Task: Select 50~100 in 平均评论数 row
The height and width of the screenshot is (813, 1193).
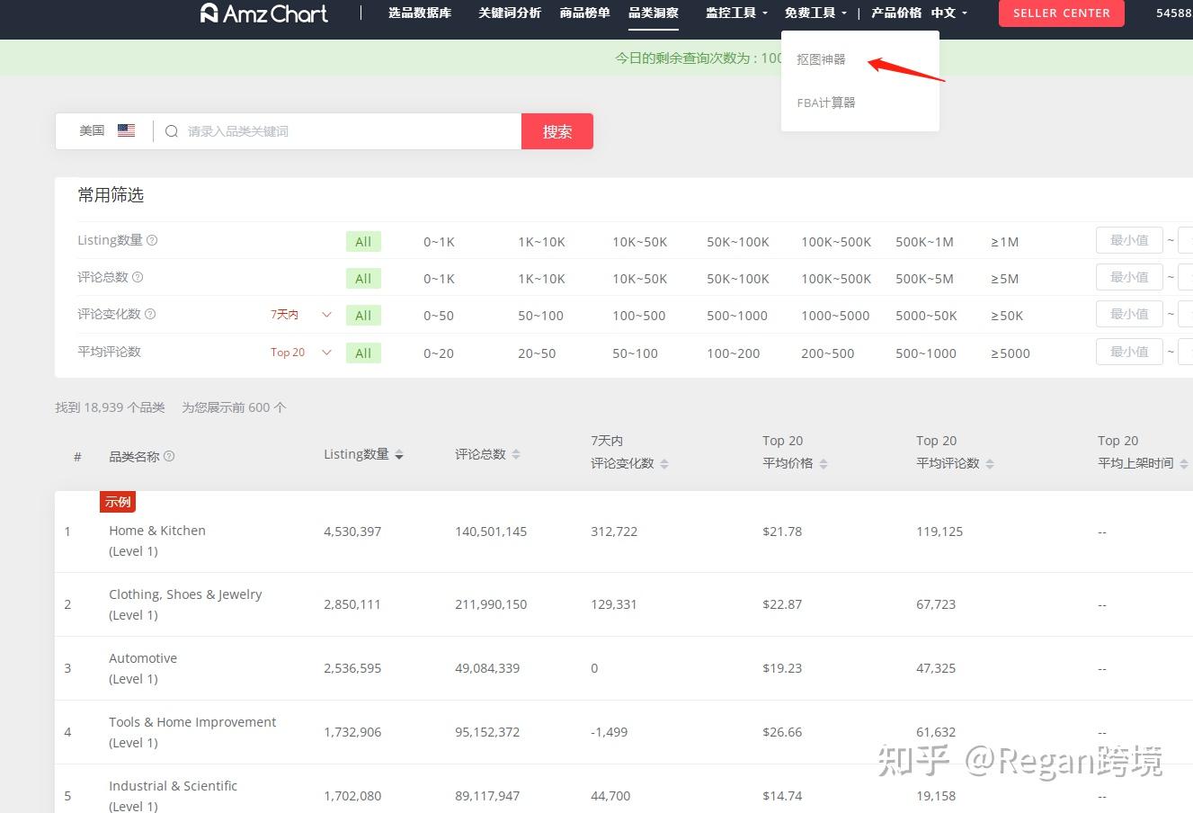Action: point(635,353)
